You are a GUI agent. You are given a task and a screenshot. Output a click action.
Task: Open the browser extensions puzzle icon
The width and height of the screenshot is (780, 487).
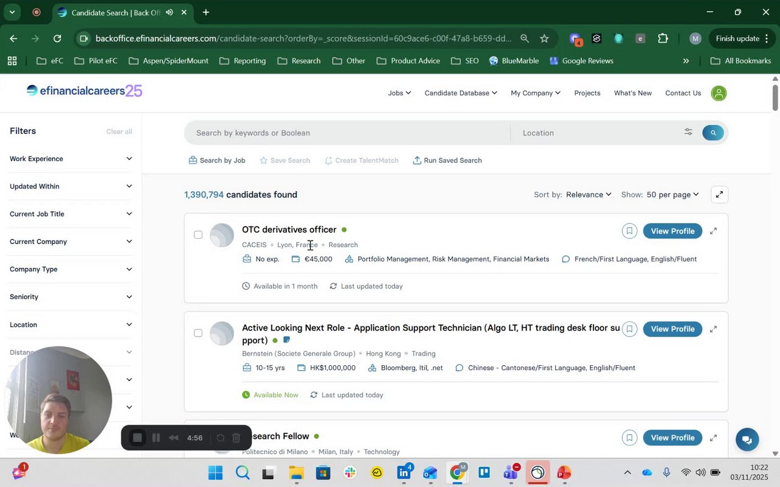(663, 38)
